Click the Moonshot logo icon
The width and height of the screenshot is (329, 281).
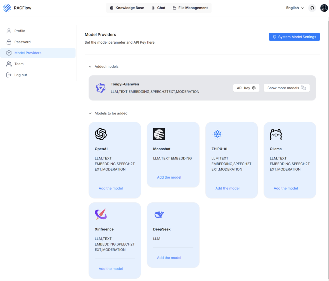159,134
